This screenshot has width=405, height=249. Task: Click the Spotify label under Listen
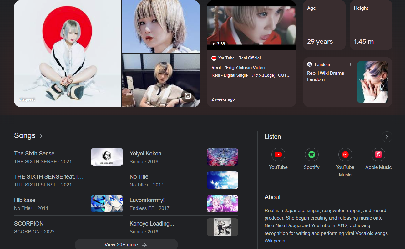pos(312,167)
